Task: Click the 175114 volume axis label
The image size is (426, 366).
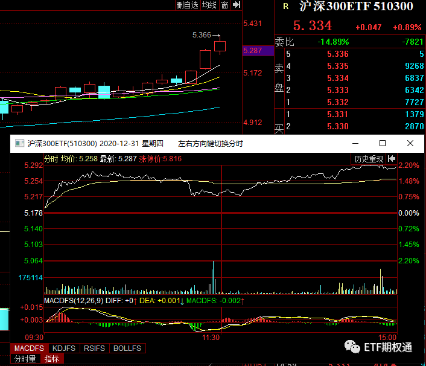Action: (31, 278)
